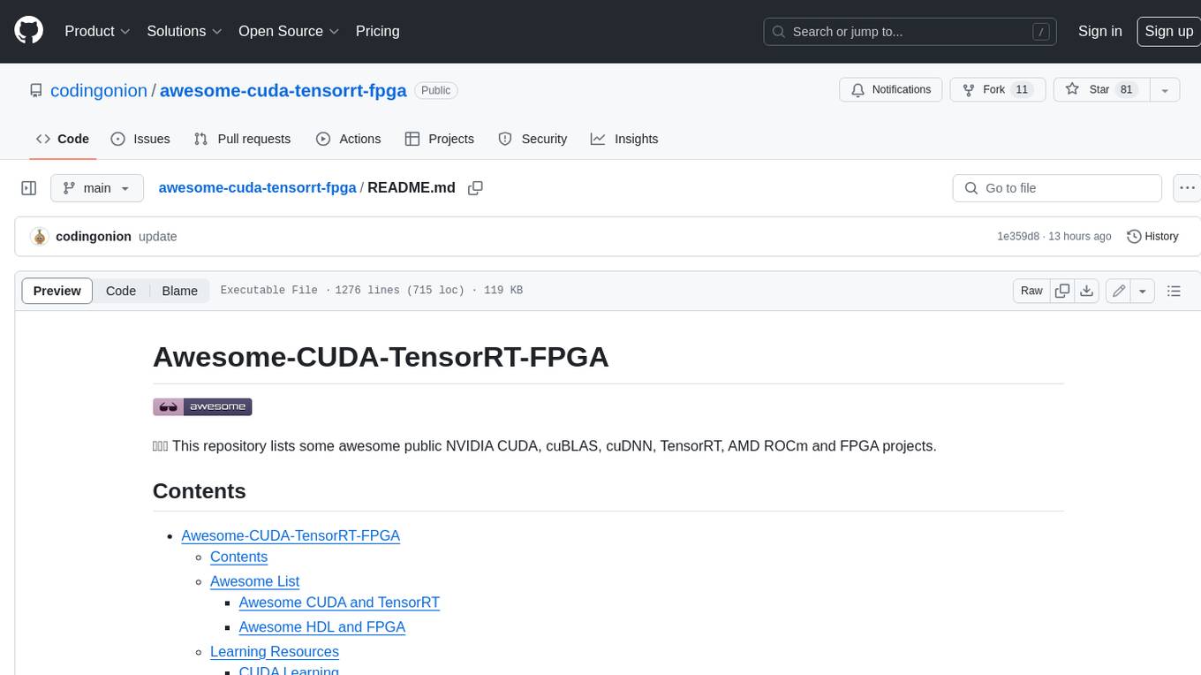Open breadcrumb awesome-cuda-tensorrt-fpga folder link
The width and height of the screenshot is (1201, 675).
[257, 188]
